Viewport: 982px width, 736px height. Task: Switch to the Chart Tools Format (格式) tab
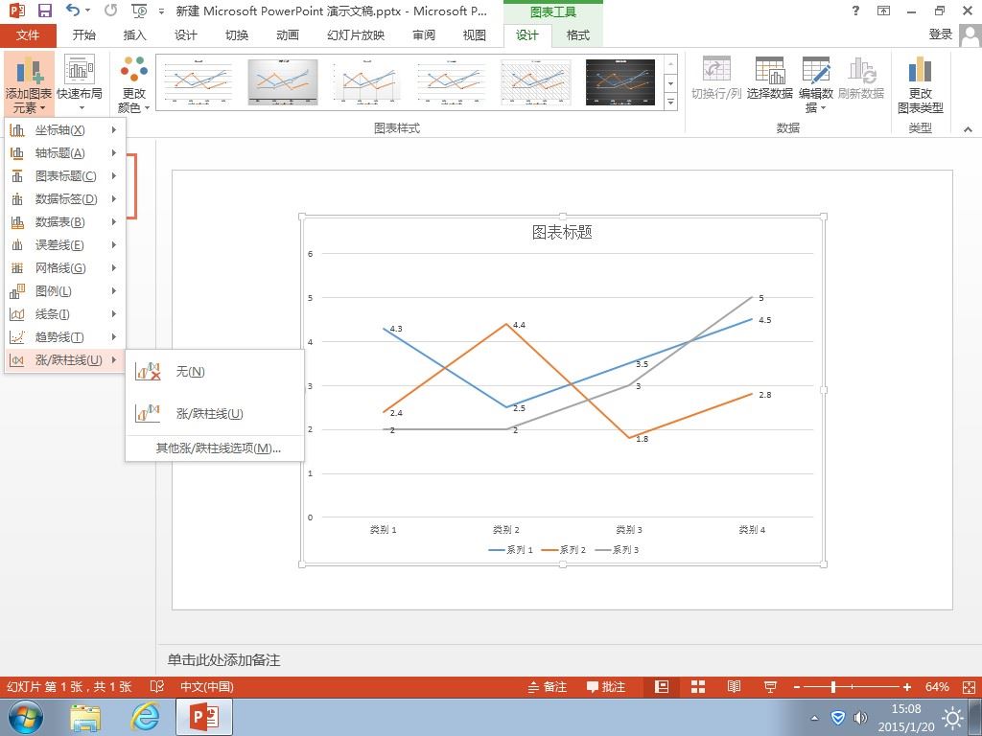(577, 35)
